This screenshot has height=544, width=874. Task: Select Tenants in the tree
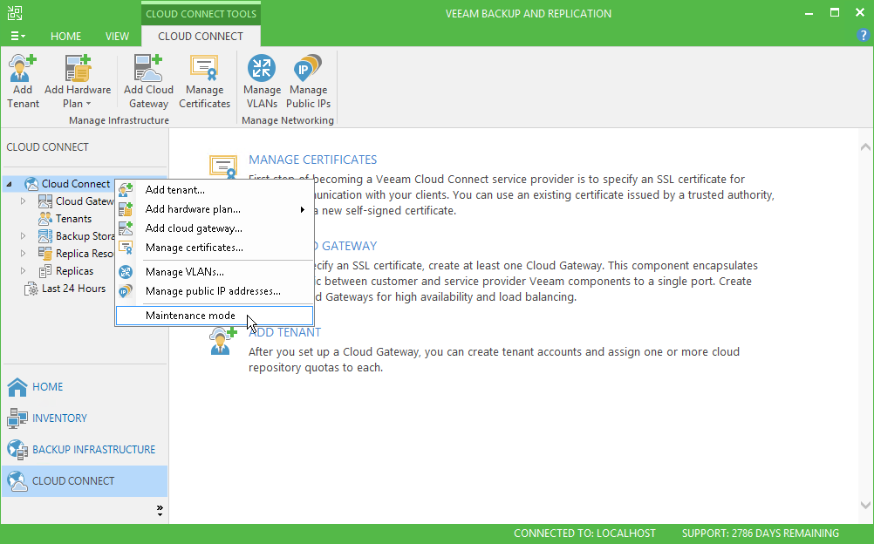pyautogui.click(x=73, y=219)
